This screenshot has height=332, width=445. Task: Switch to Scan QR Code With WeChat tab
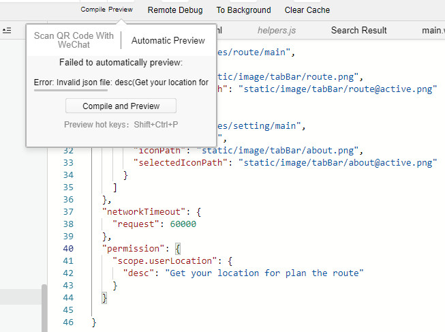(x=74, y=40)
